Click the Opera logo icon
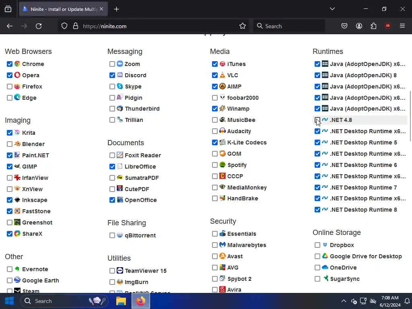This screenshot has width=412, height=309. tap(17, 75)
